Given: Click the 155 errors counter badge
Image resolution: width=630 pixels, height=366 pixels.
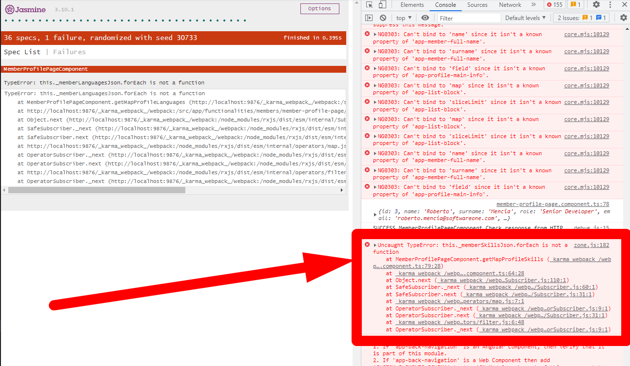Looking at the screenshot, I should (554, 5).
